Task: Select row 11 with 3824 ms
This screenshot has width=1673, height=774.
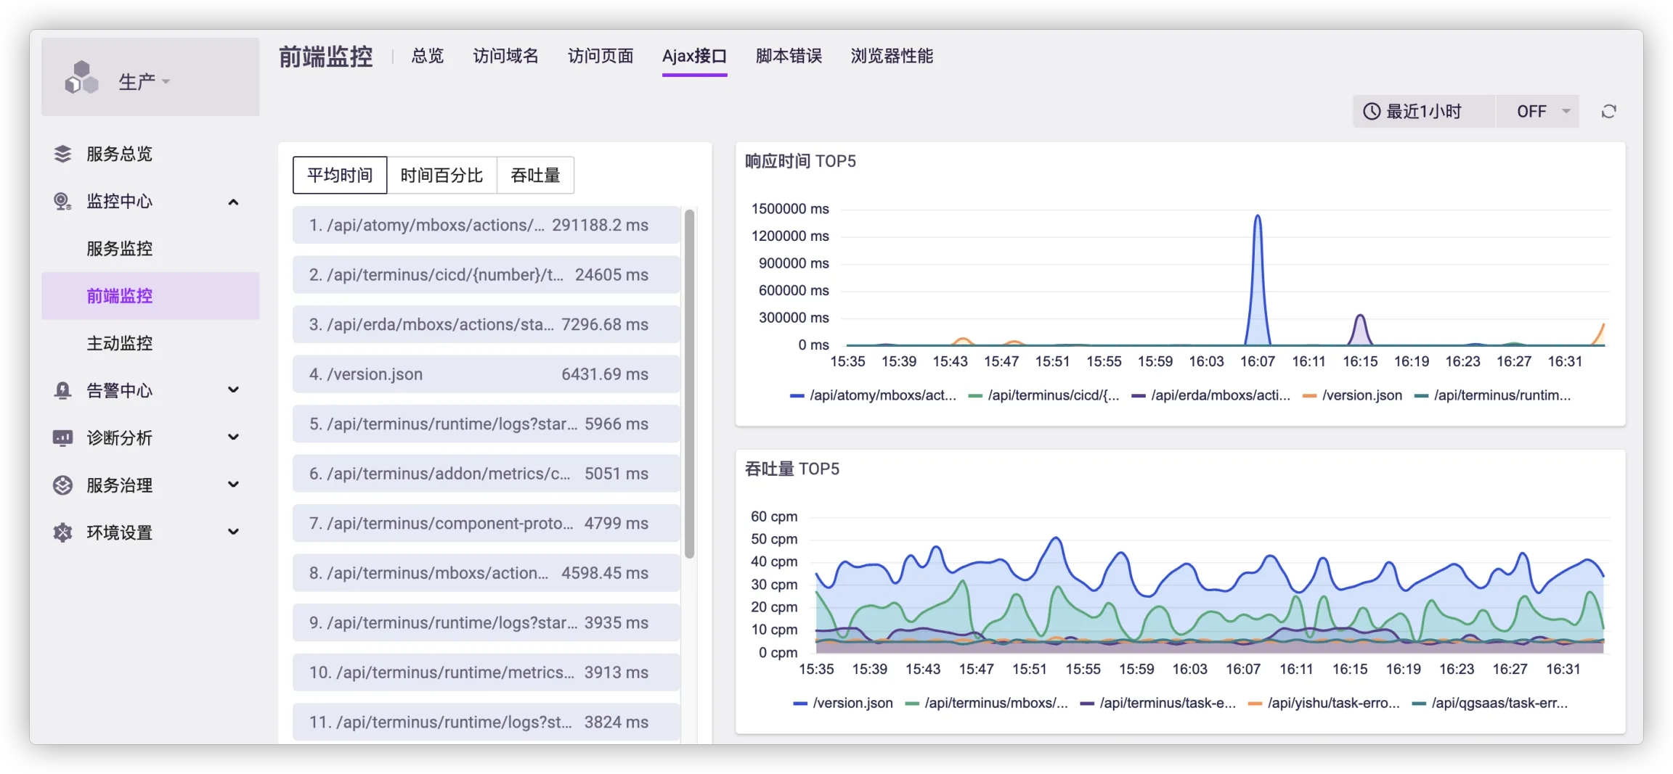Action: tap(486, 722)
